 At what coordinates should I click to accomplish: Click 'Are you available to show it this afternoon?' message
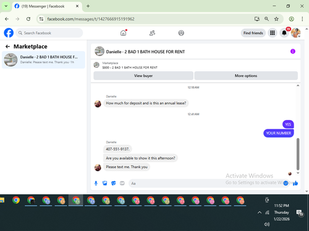[x=140, y=158]
